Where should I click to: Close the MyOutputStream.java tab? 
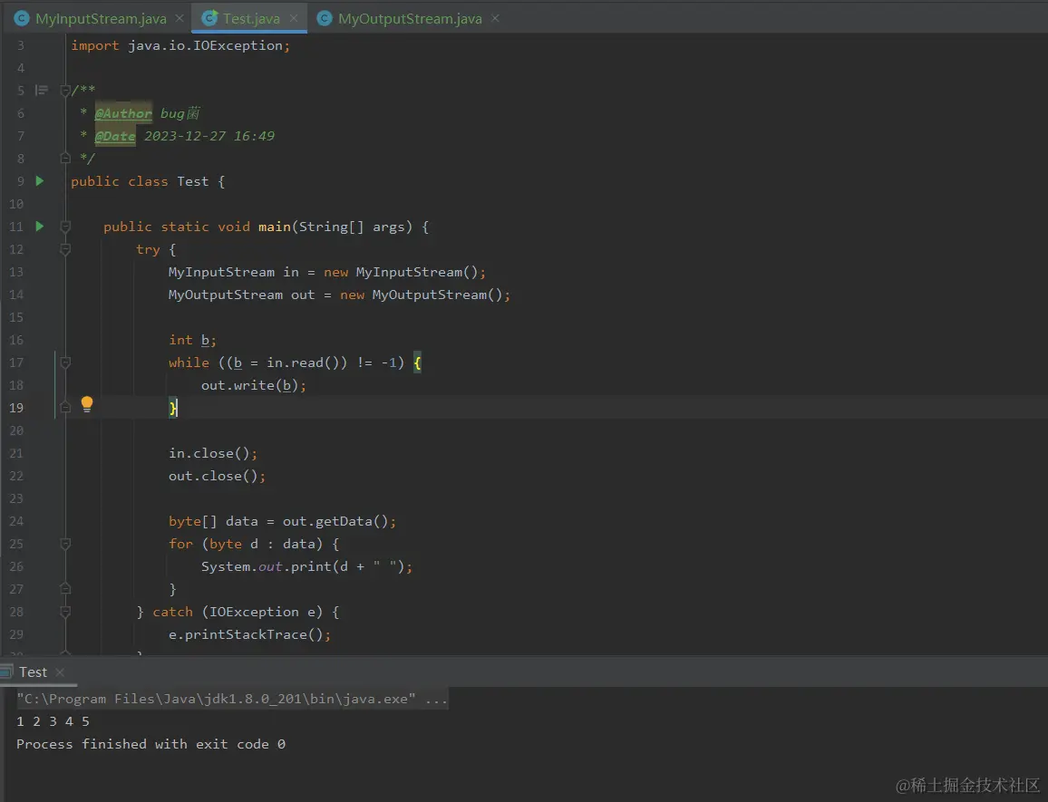point(495,19)
